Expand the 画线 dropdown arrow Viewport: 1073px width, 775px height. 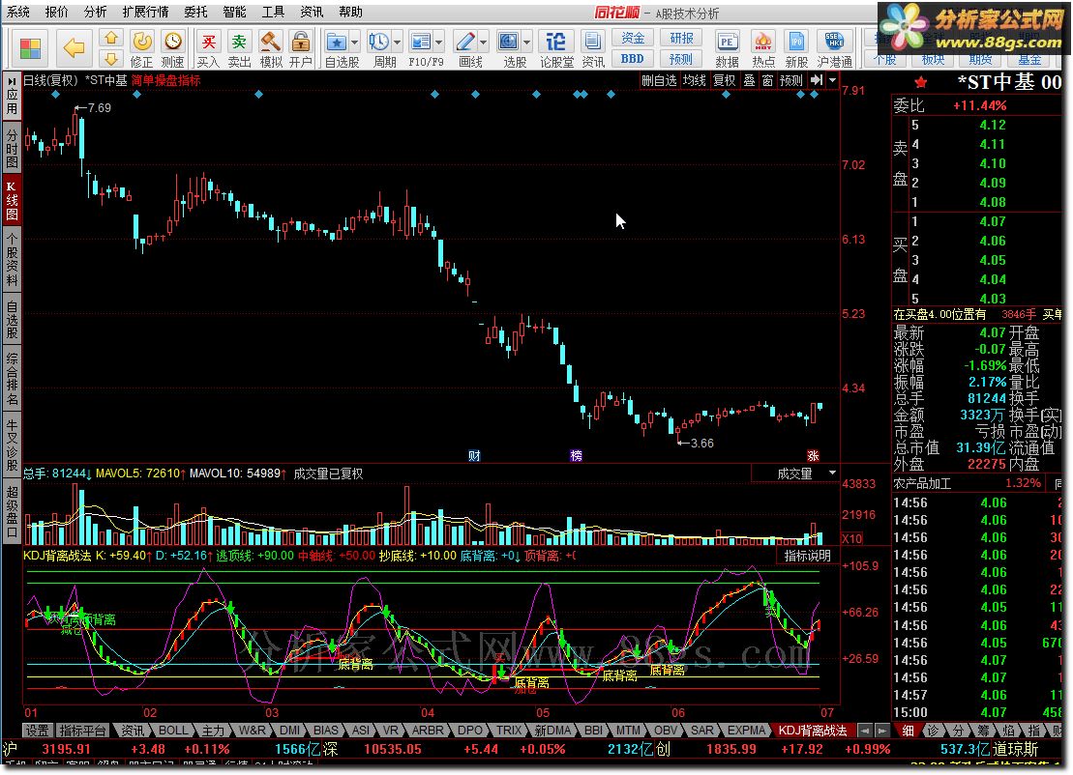tap(483, 43)
